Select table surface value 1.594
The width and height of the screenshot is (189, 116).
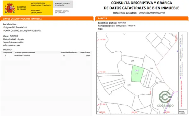coord(88,55)
